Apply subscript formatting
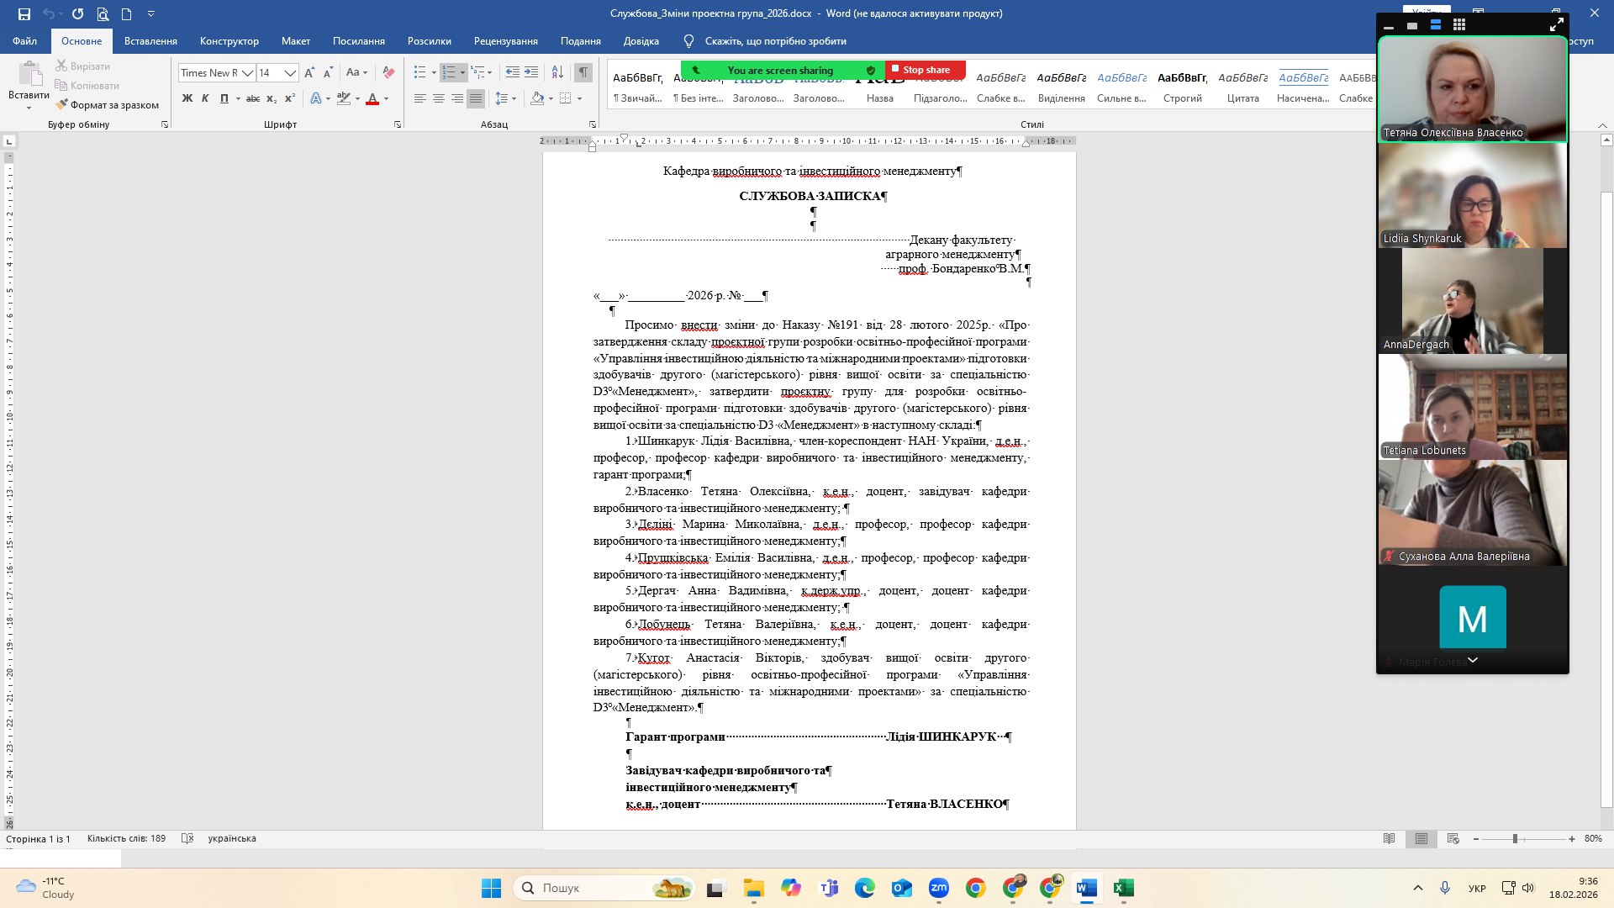The width and height of the screenshot is (1614, 908). [x=272, y=98]
